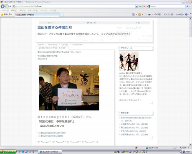Click the vertical scrollbar down arrow
The height and width of the screenshot is (154, 192).
click(x=190, y=144)
